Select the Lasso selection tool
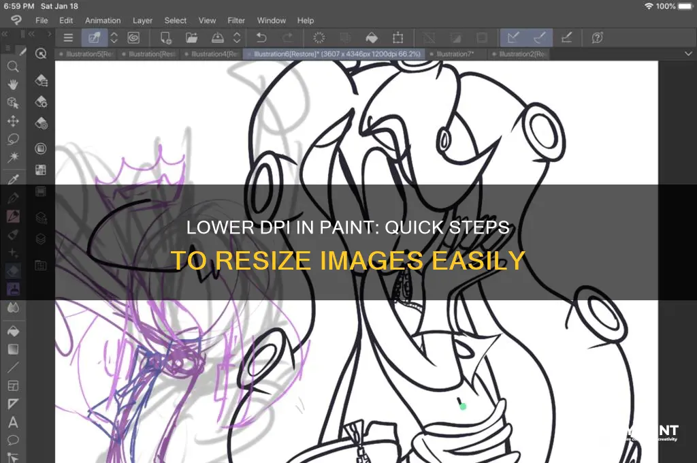This screenshot has height=463, width=697. (13, 139)
